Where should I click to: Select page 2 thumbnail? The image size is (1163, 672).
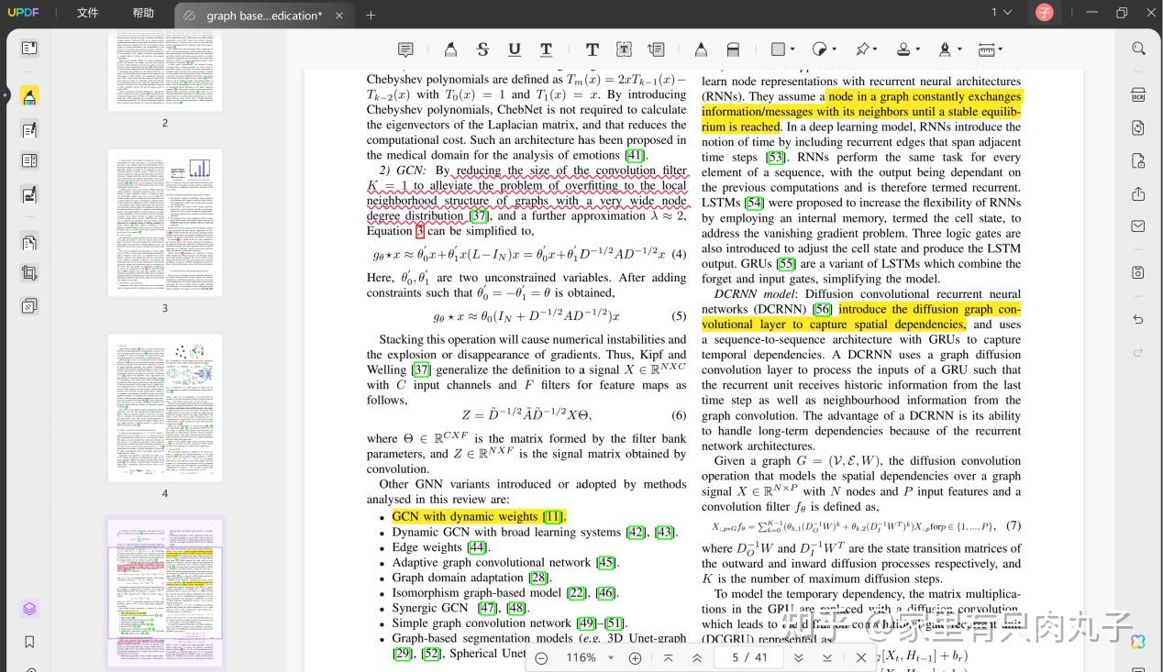pyautogui.click(x=165, y=72)
